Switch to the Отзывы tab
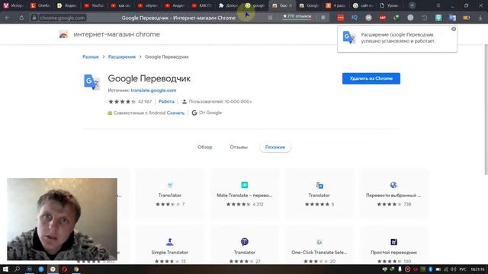This screenshot has height=274, width=488. (239, 147)
